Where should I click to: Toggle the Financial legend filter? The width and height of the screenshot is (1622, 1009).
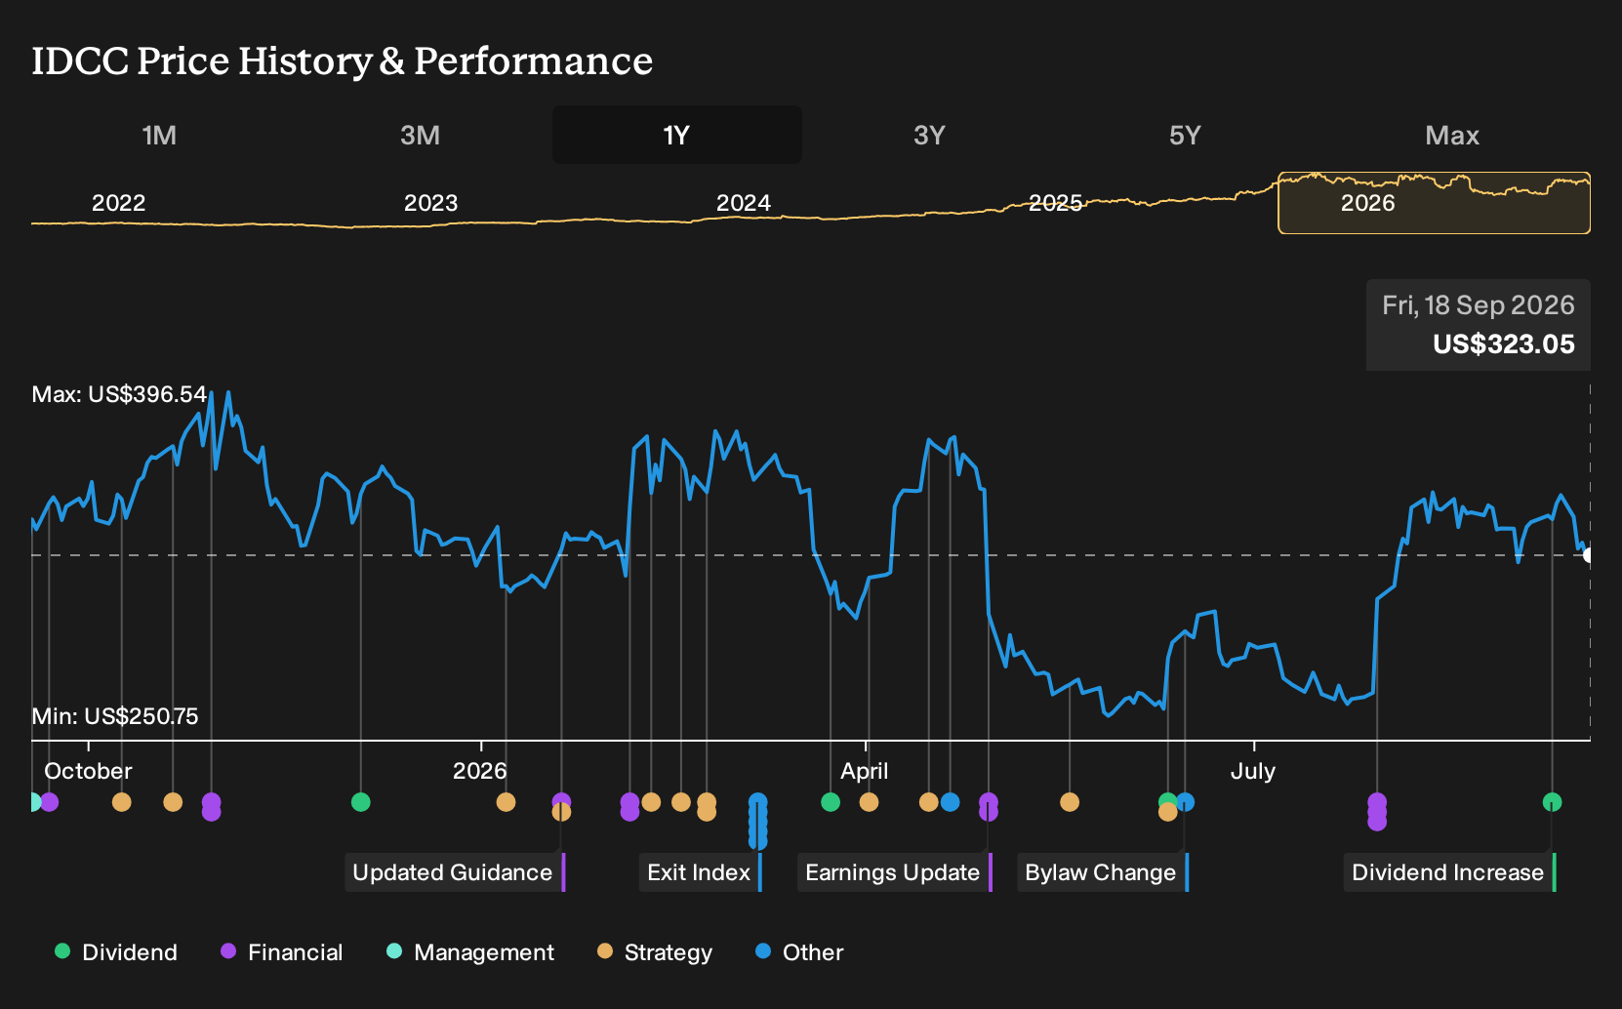pyautogui.click(x=281, y=952)
